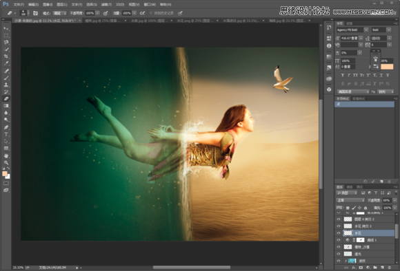Select the Zoom tool in the toolbox
This screenshot has width=400, height=271.
pos(6,162)
